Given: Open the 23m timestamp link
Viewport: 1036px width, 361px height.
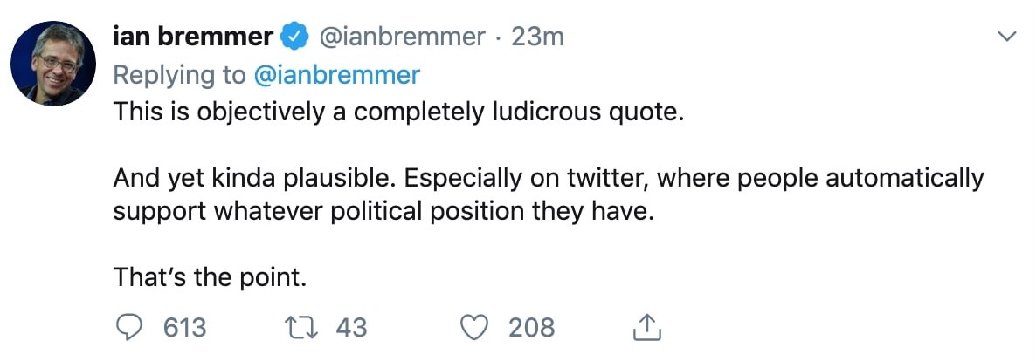Looking at the screenshot, I should (536, 37).
